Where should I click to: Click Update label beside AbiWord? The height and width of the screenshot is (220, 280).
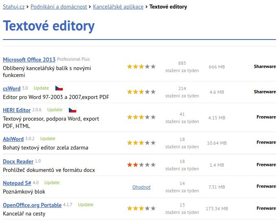tap(48, 139)
